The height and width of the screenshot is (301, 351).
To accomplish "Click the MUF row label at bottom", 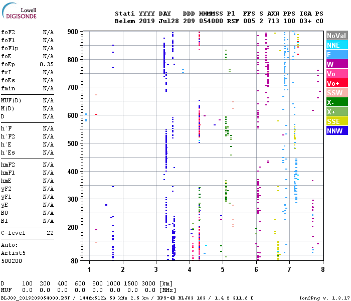I will click(x=6, y=290).
